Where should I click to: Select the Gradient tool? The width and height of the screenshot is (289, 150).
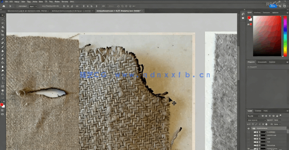pyautogui.click(x=2, y=63)
